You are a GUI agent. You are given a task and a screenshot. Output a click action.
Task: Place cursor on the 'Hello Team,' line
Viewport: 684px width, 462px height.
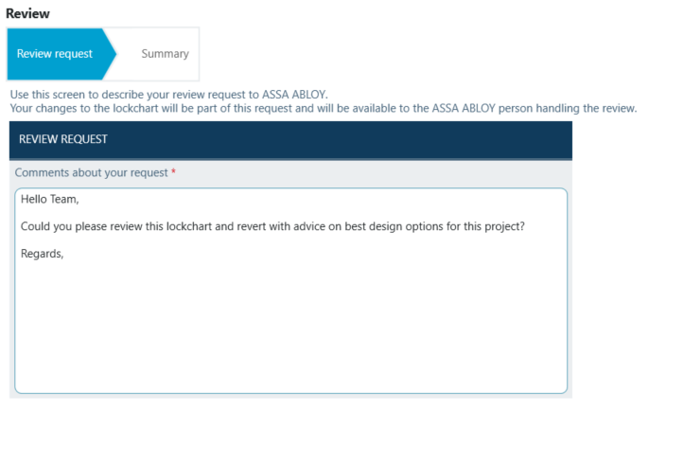point(50,199)
